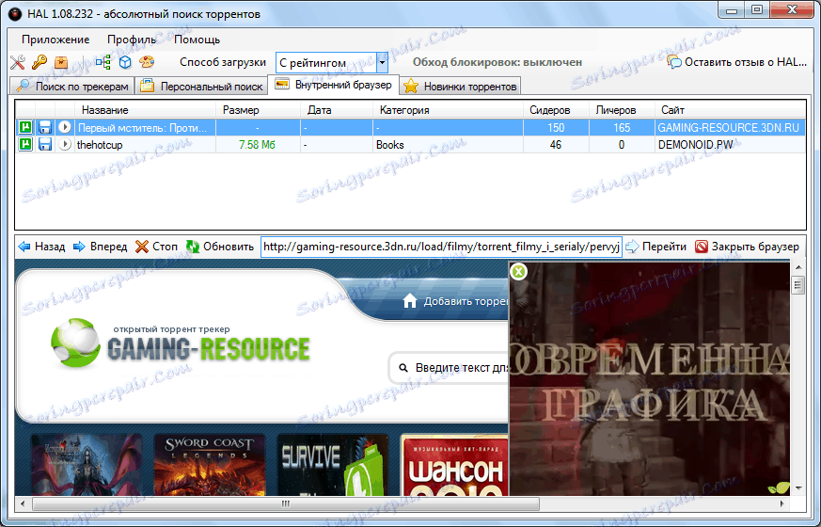Click floppy save icon in thehotcup row

tap(45, 144)
